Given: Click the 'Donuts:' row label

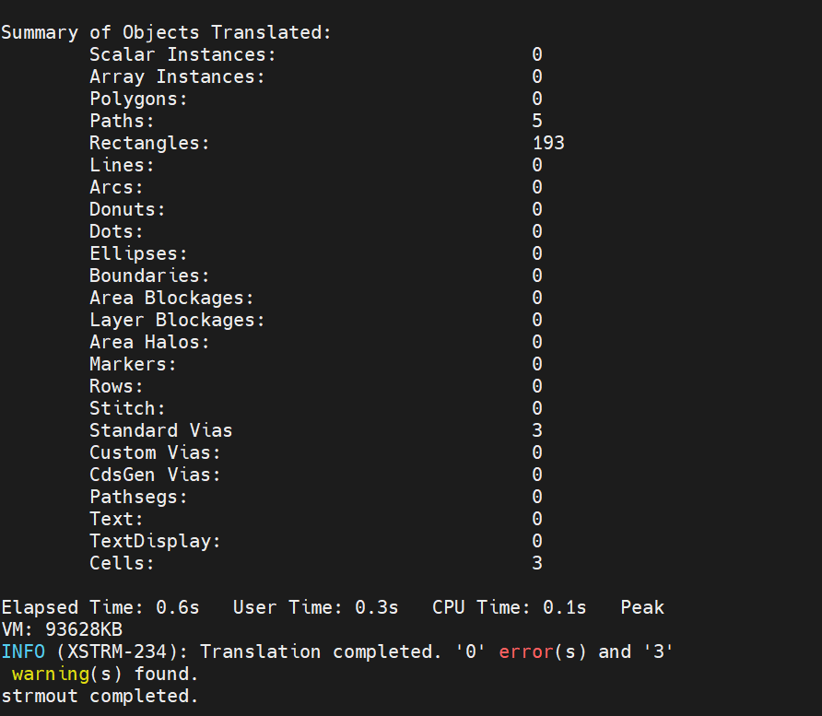Looking at the screenshot, I should click(x=127, y=209).
